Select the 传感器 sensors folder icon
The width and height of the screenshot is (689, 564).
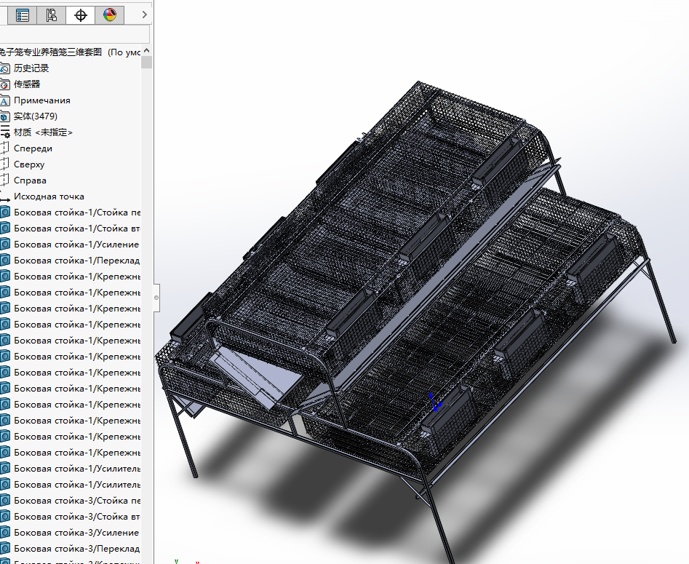coord(4,84)
